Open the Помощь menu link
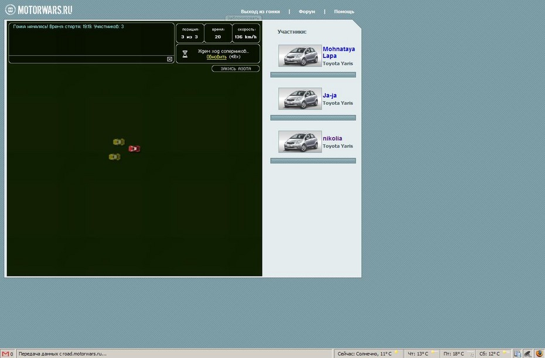This screenshot has height=358, width=545. [344, 12]
